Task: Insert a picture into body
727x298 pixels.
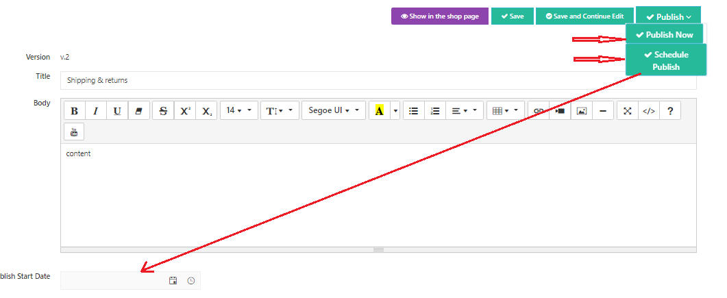Action: click(581, 111)
